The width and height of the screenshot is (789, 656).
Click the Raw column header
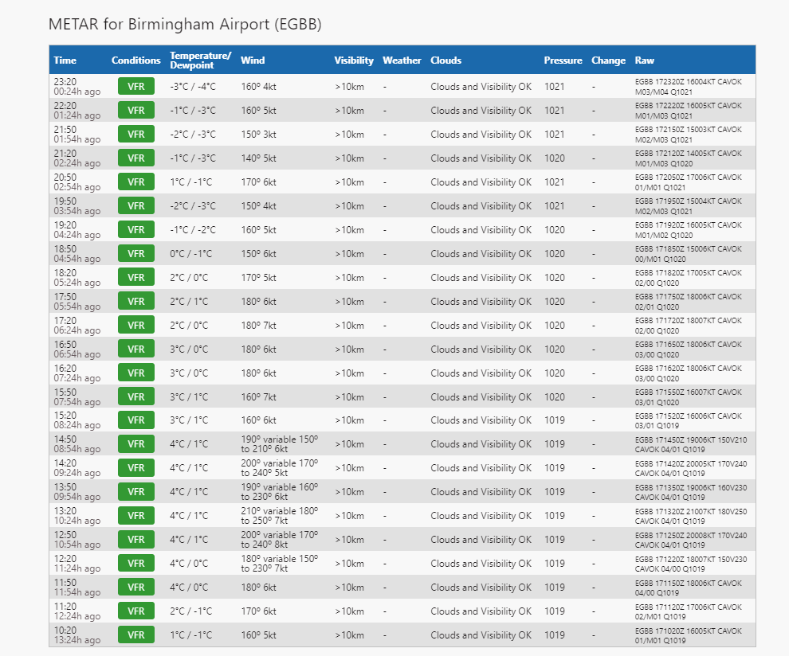click(644, 61)
